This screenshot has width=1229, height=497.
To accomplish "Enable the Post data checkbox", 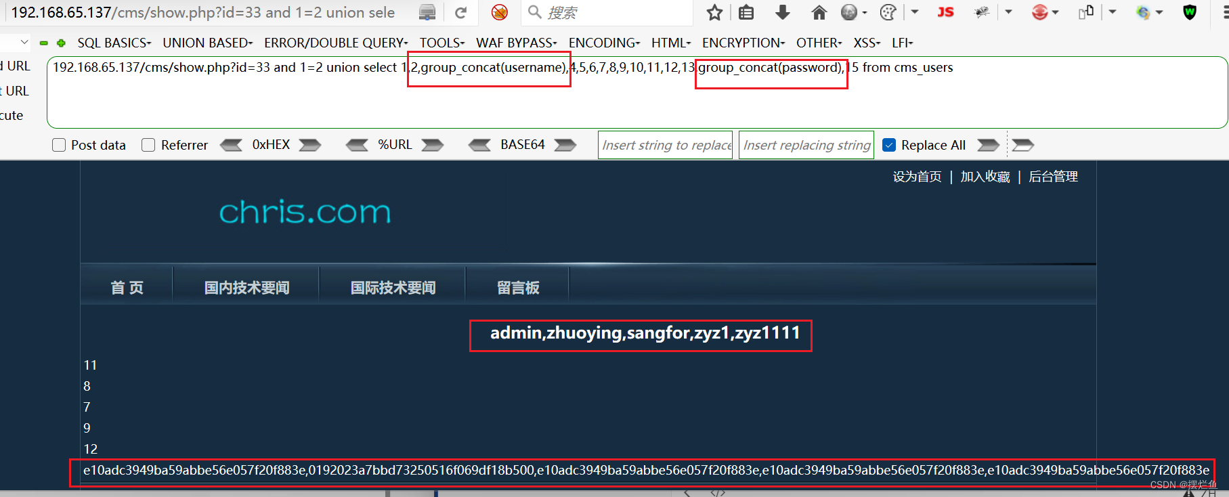I will [x=59, y=145].
